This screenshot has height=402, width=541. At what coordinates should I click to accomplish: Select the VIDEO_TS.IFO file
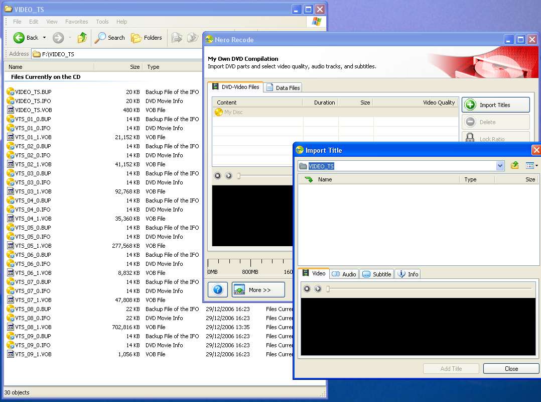tap(33, 101)
